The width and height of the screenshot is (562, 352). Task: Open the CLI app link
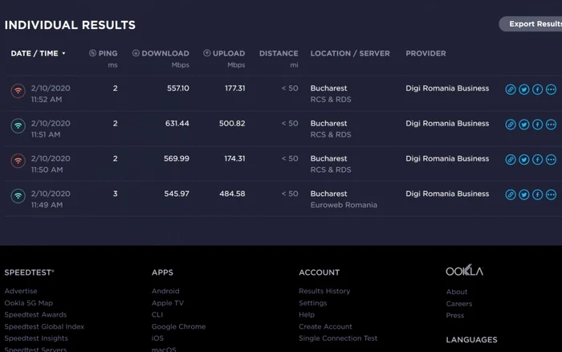pyautogui.click(x=157, y=315)
